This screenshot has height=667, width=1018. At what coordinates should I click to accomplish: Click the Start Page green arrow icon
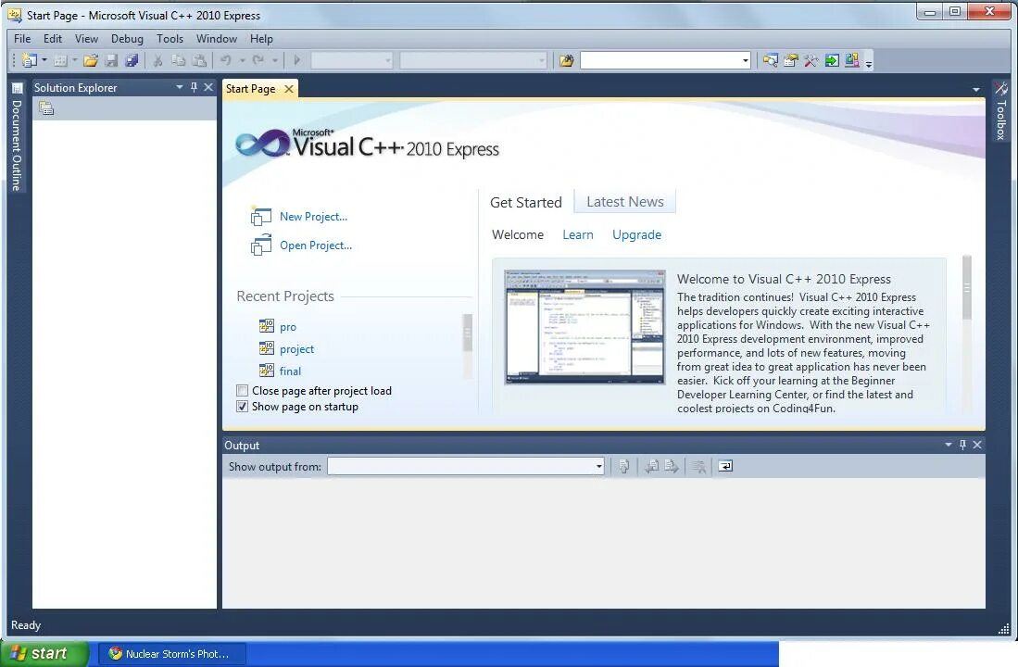coord(832,60)
